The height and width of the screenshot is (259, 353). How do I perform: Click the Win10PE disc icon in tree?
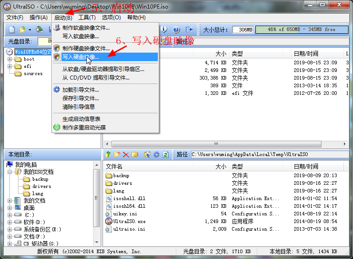point(9,52)
